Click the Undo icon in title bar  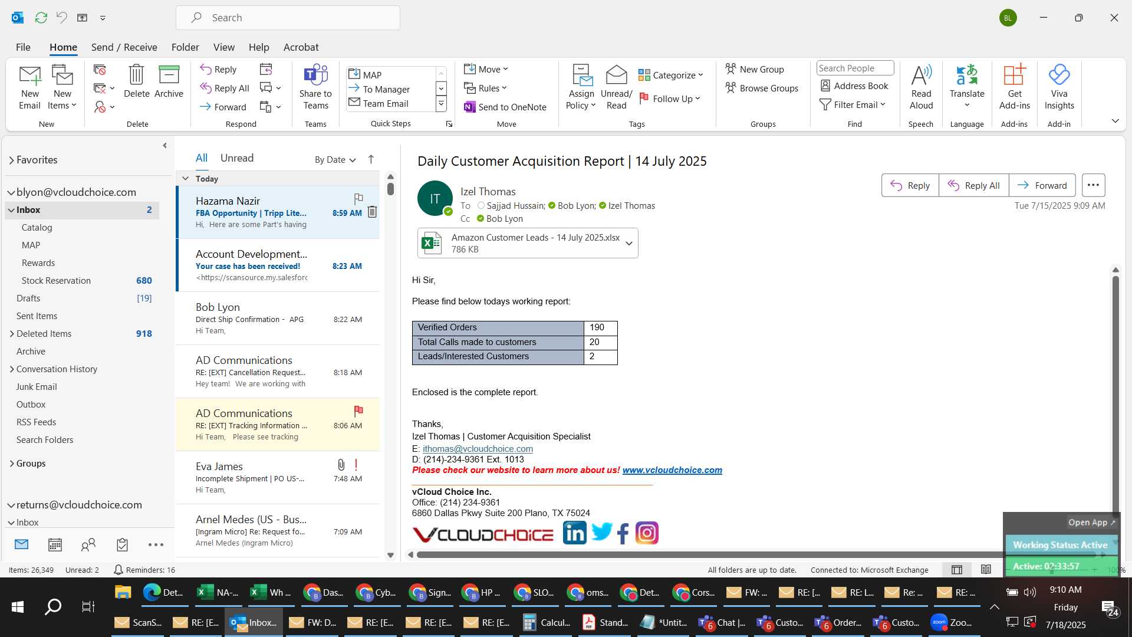tap(61, 17)
